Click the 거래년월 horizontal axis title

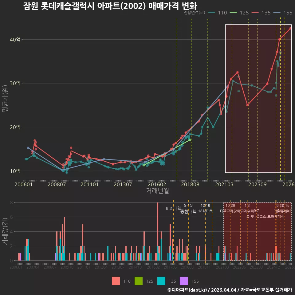click(157, 191)
